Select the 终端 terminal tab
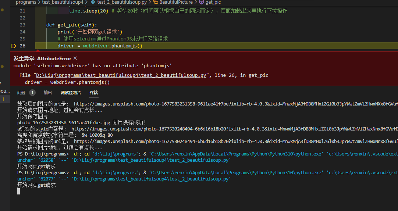The height and width of the screenshot is (211, 398). pos(94,93)
